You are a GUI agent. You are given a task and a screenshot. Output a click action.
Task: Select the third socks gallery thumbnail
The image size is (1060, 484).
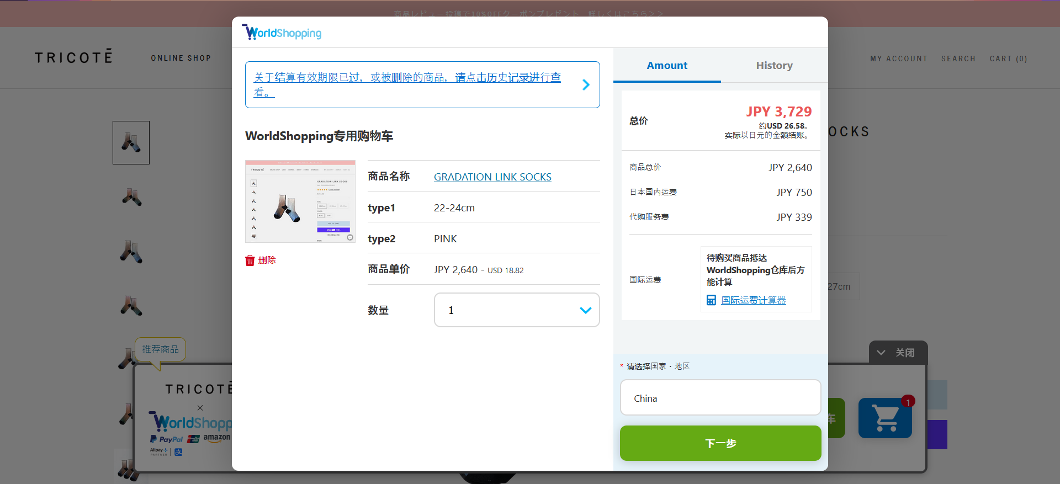[x=131, y=252]
